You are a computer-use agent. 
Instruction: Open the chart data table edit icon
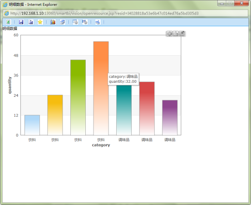pos(182,33)
